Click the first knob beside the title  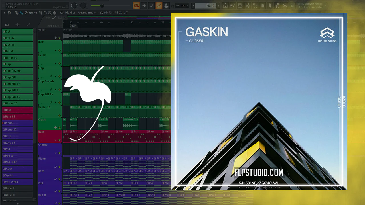coord(74,5)
